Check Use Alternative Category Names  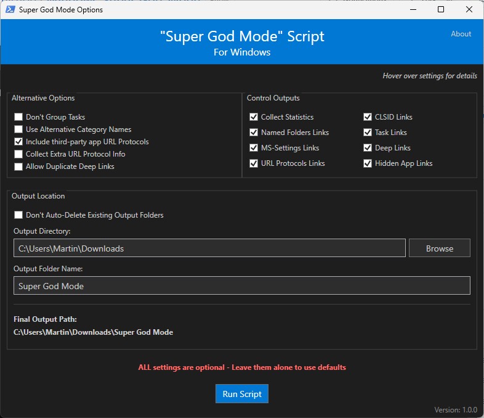pos(19,129)
